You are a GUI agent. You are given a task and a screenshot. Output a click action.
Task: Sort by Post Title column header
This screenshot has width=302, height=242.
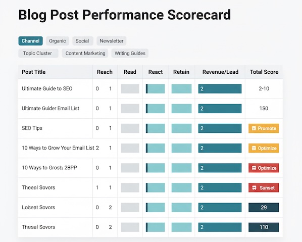point(34,72)
